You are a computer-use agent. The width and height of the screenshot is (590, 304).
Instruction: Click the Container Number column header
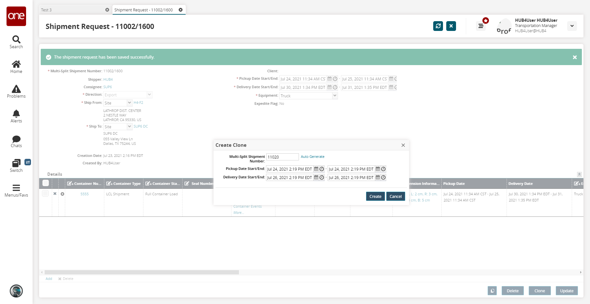[84, 184]
